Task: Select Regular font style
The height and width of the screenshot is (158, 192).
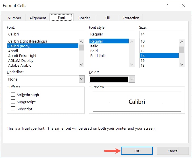Action: 109,41
